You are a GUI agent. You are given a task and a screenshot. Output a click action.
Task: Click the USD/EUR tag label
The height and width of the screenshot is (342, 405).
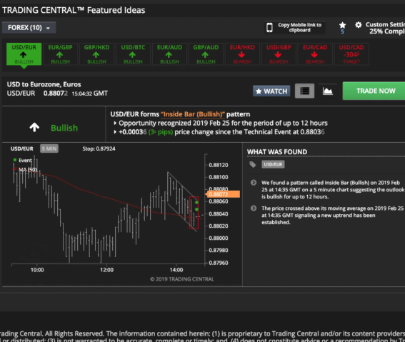[x=273, y=164]
